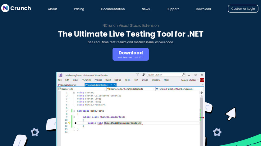The width and height of the screenshot is (261, 146).
Task: Click NUnit.Framework using line
Action: (92, 105)
